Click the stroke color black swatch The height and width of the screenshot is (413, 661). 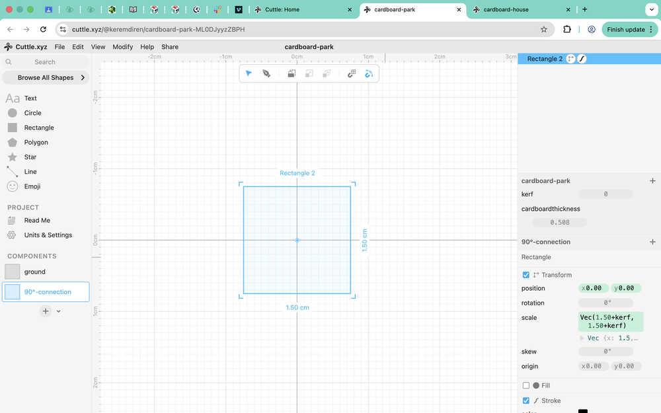click(x=583, y=411)
